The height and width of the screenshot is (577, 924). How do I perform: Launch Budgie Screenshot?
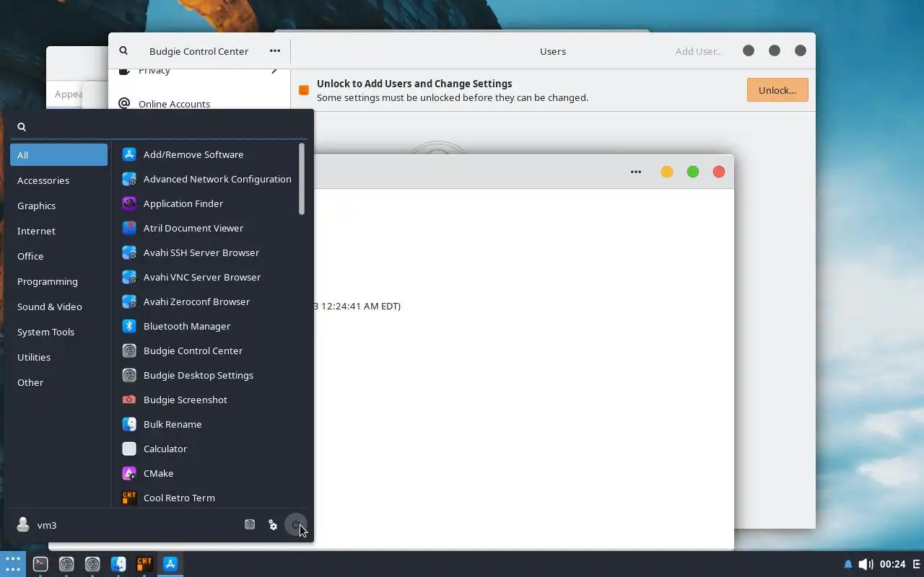click(206, 400)
